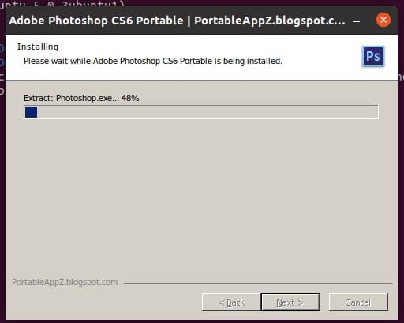Image resolution: width=404 pixels, height=323 pixels.
Task: Click the Installing heading text
Action: tap(38, 47)
